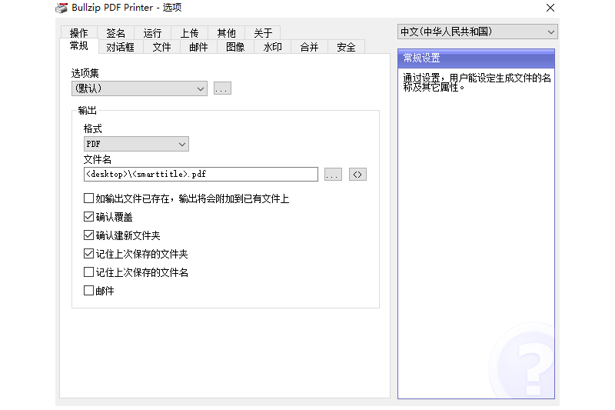This screenshot has height=410, width=615.
Task: Browse for file via ... button beside 文件名
Action: (x=333, y=175)
